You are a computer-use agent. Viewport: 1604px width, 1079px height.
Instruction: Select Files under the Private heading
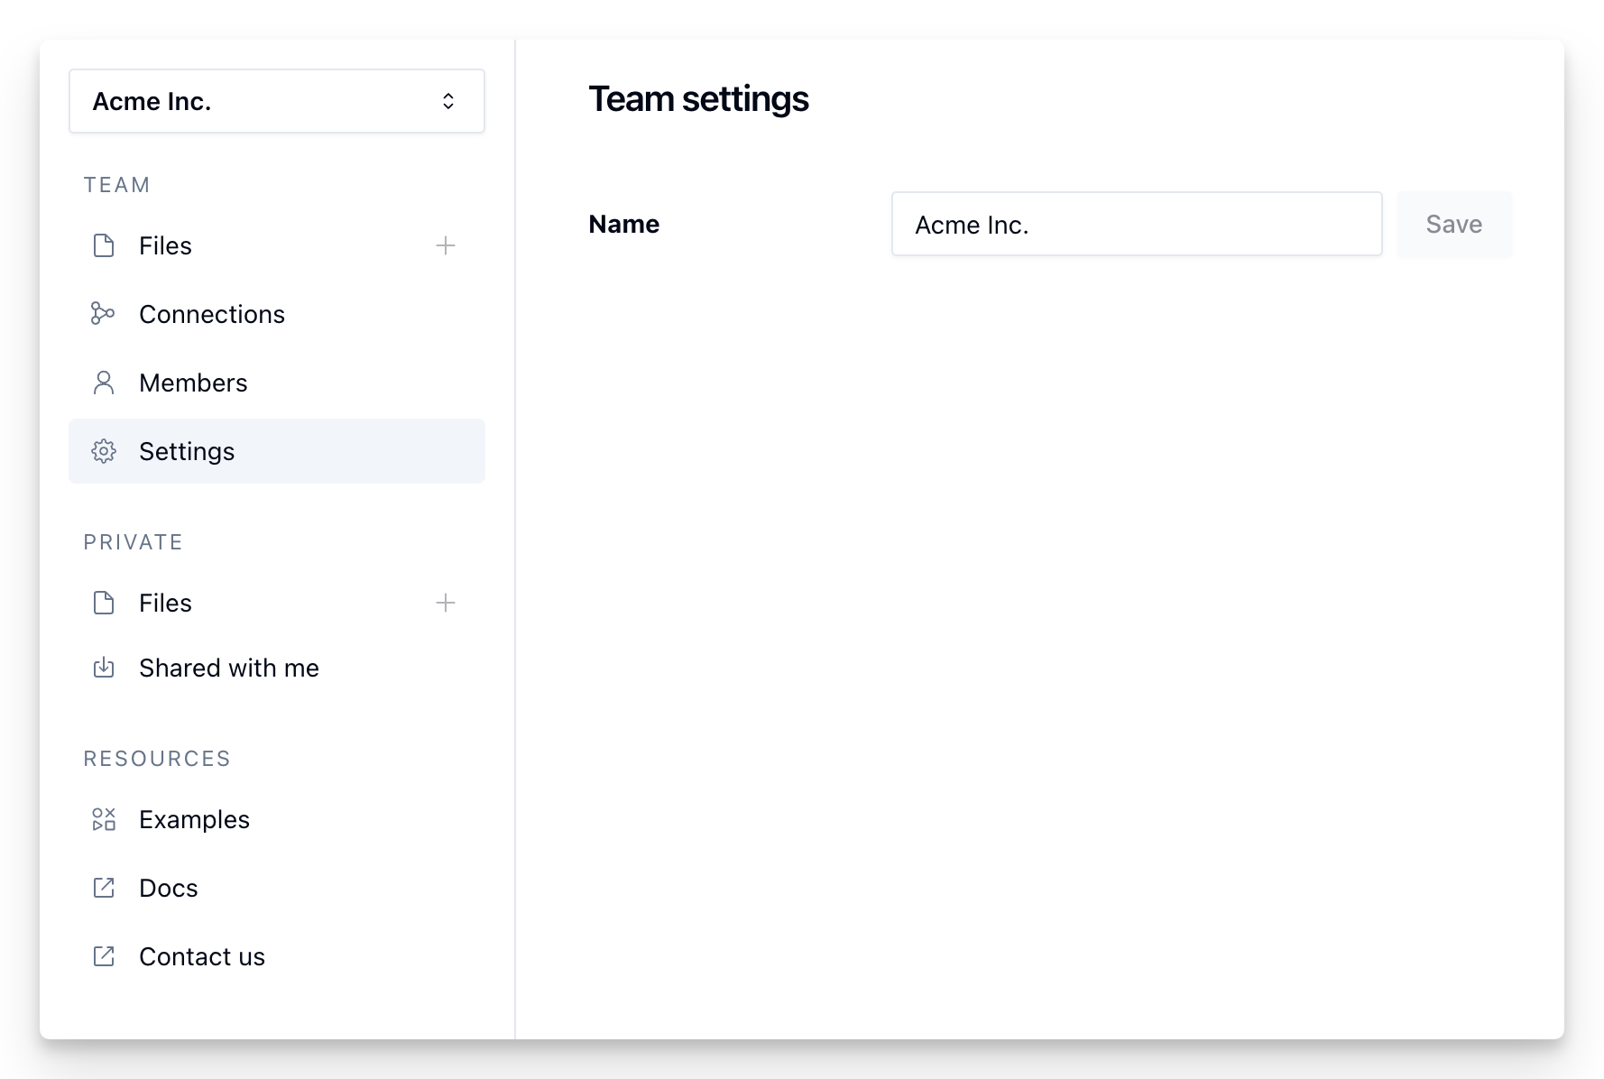[165, 603]
